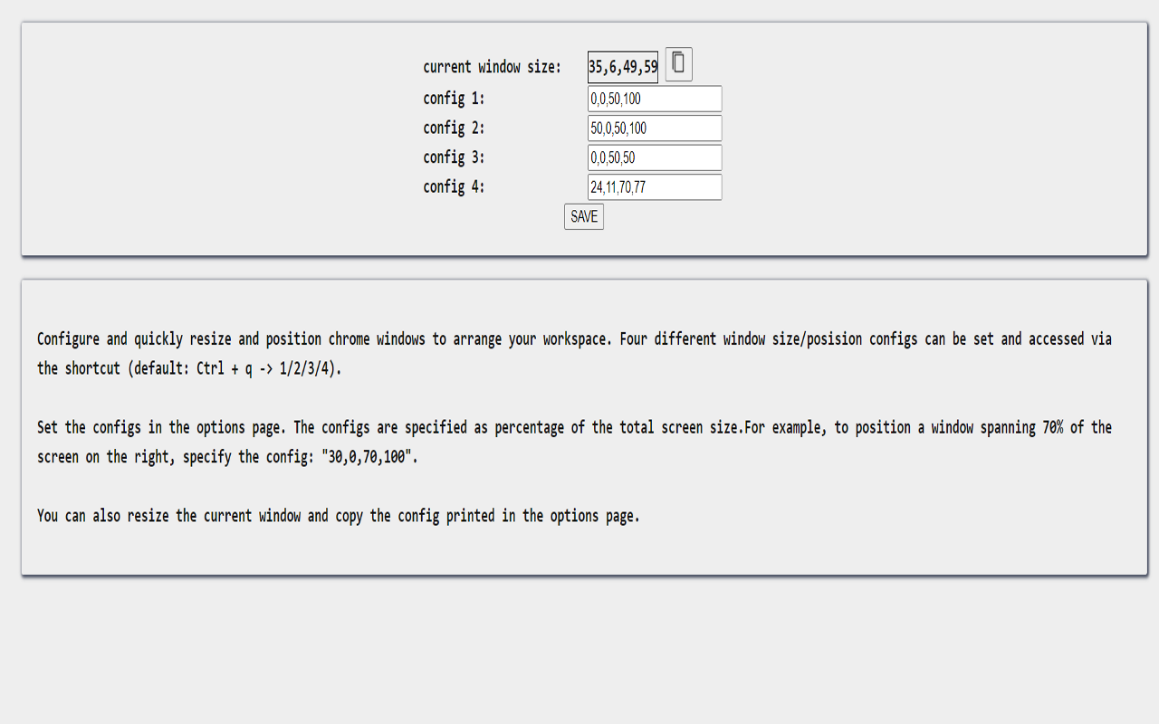This screenshot has width=1159, height=724.
Task: Select the config 4 text field
Action: (654, 187)
